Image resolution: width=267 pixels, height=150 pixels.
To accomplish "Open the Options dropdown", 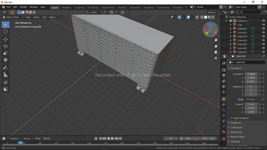I will (x=213, y=12).
